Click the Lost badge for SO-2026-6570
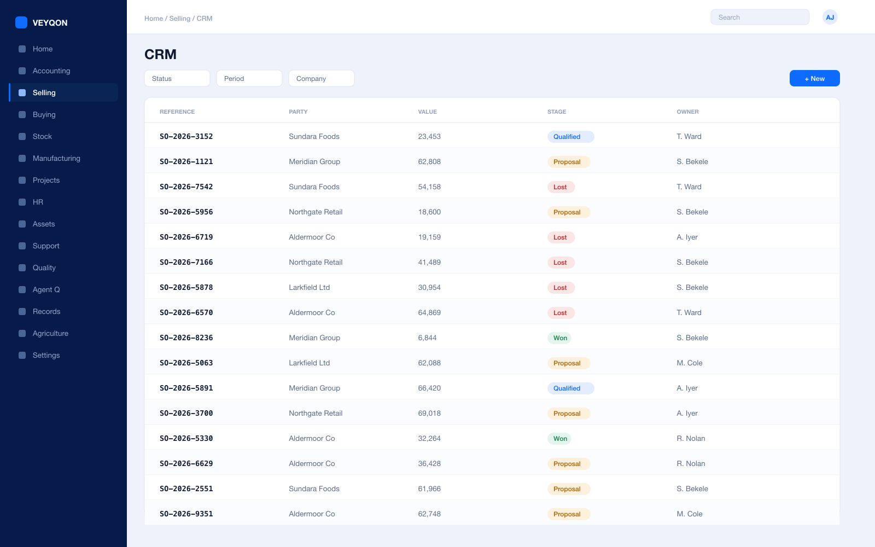This screenshot has height=547, width=875. 561,313
